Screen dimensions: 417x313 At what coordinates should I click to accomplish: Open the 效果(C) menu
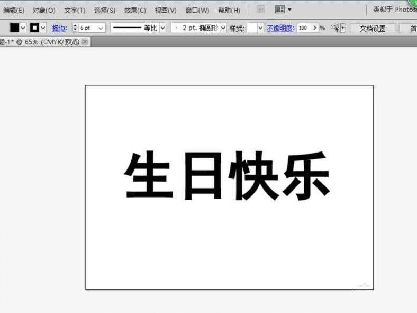click(x=135, y=11)
